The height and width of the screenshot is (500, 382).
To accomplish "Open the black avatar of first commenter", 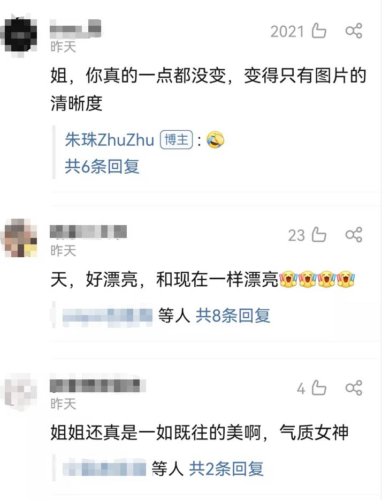I will click(x=19, y=34).
